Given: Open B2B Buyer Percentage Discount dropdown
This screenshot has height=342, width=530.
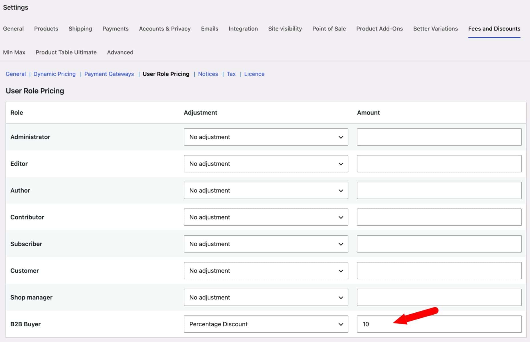Looking at the screenshot, I should click(266, 324).
